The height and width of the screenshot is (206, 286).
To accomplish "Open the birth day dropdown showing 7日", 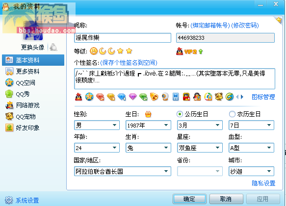I will pos(251,125).
